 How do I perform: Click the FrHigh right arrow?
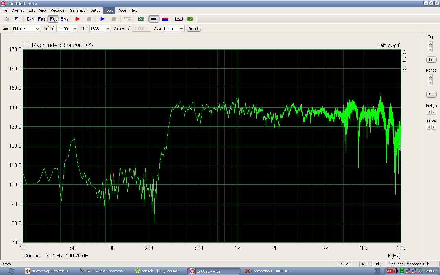(x=434, y=112)
